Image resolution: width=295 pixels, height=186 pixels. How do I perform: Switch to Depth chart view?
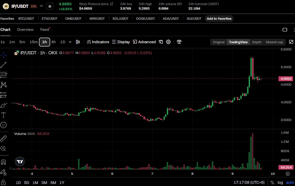coord(257,42)
